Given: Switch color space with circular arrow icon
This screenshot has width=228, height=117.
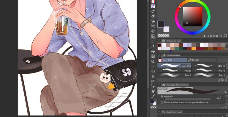Looking at the screenshot, I should coord(225,35).
